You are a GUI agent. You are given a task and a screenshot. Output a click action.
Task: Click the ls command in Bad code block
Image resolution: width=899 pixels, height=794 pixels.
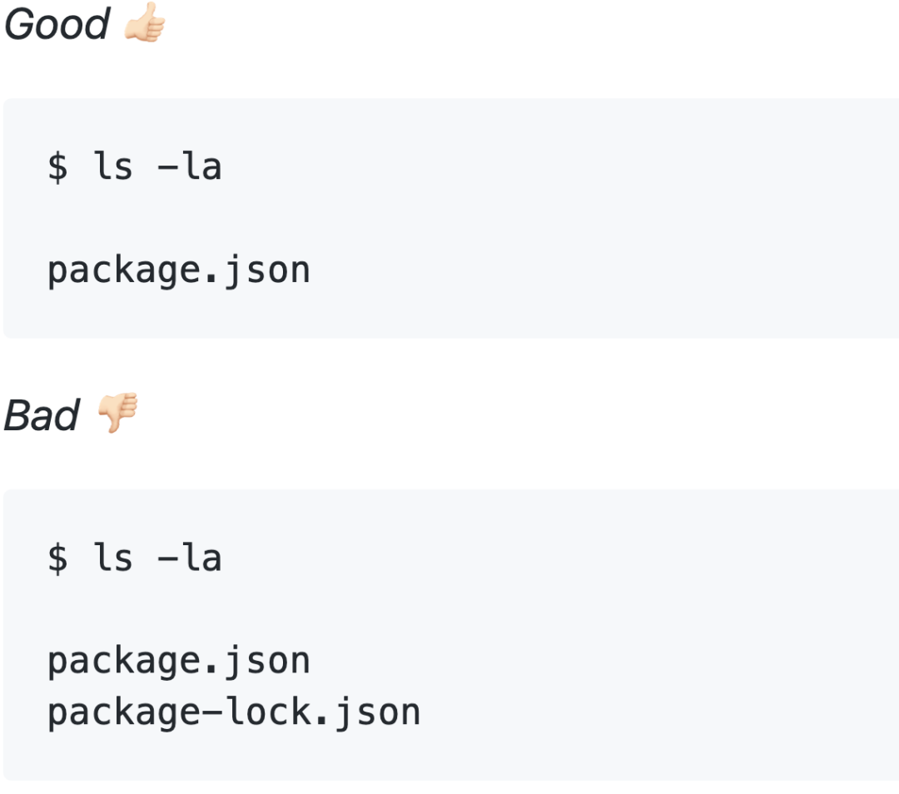coord(113,558)
